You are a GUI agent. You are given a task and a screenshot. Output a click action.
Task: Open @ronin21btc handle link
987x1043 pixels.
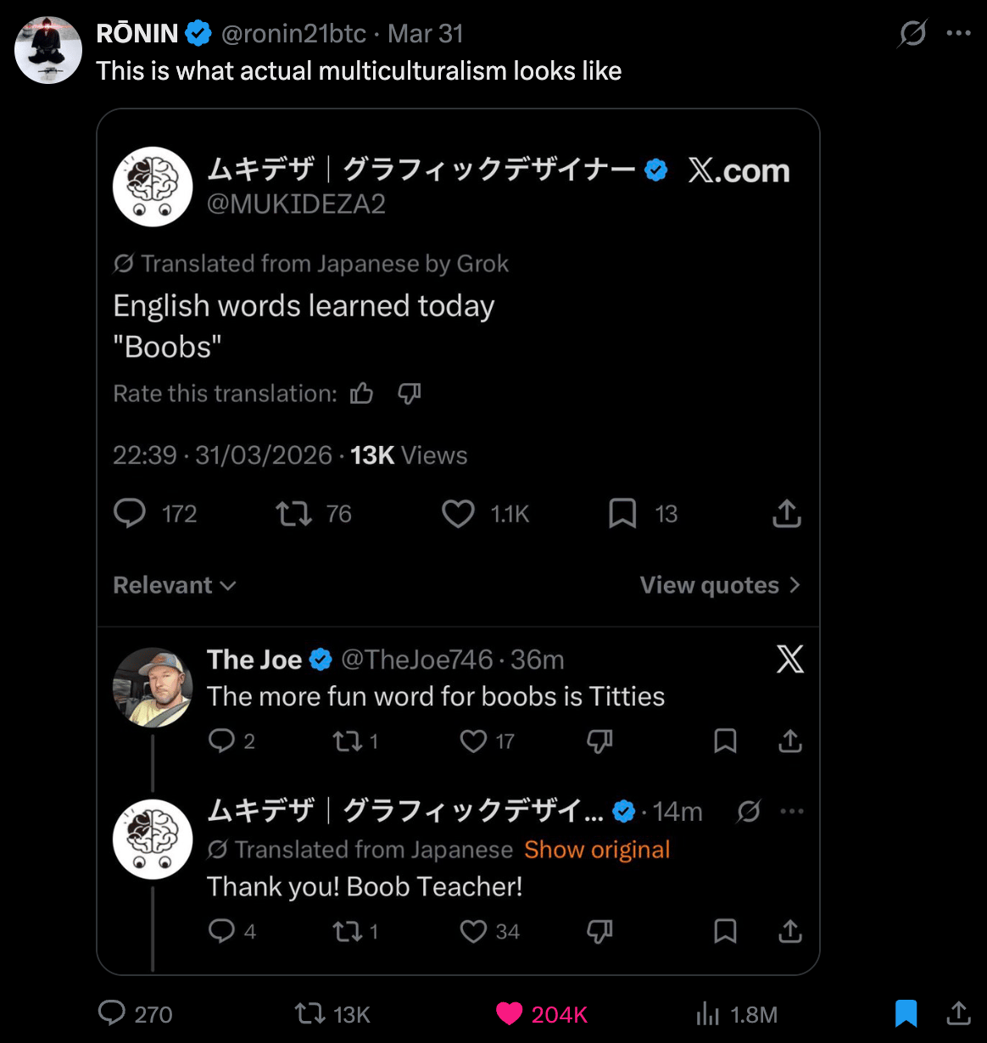pos(293,34)
